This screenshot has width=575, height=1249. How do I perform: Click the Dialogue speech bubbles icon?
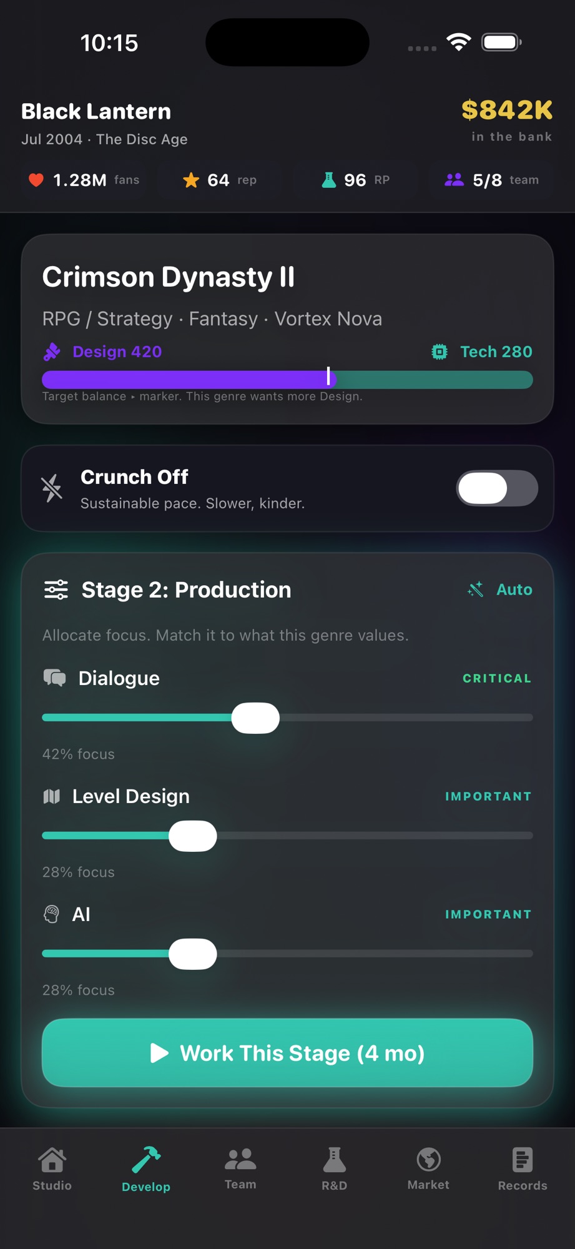click(x=54, y=678)
